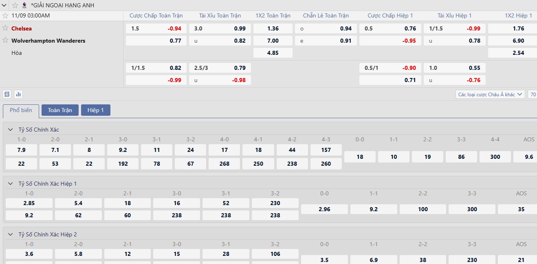Pick Chelsea 1X2 full-match odds 1.36
Viewport: 537px width, 264px height.
pos(273,28)
